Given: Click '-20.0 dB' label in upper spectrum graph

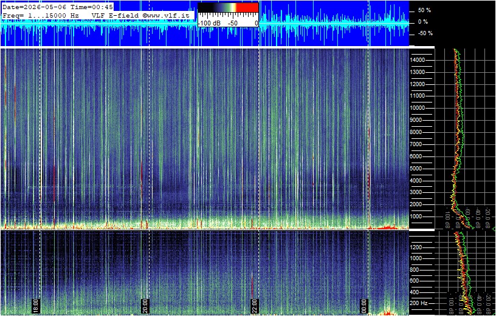Looking at the screenshot, I should click(487, 217).
